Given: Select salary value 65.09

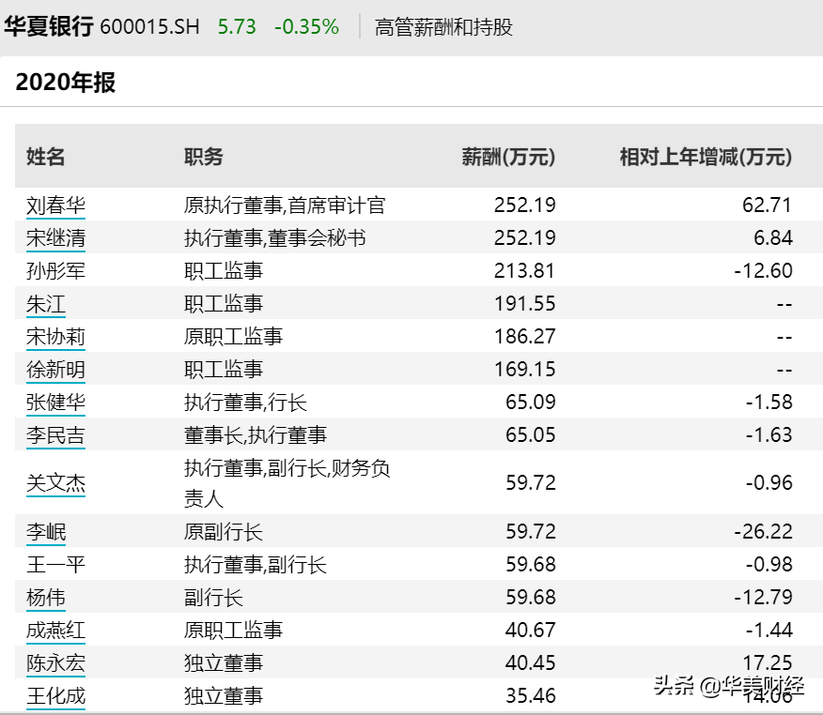Looking at the screenshot, I should (x=530, y=403).
